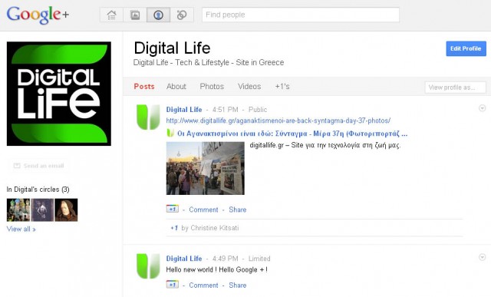Click the Digital Life profile name heading
491x297 pixels.
[x=172, y=48]
